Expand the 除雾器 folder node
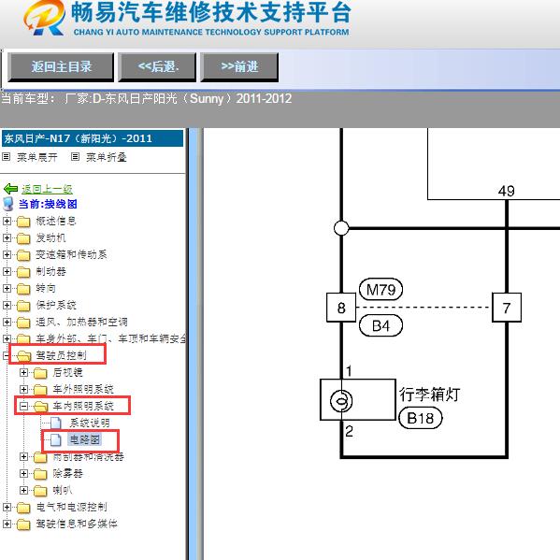 click(x=23, y=474)
